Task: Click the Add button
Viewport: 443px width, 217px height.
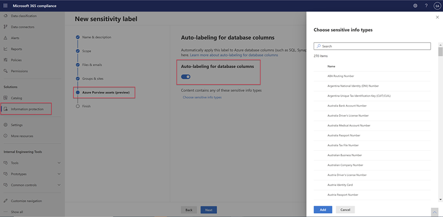Action: coord(323,210)
